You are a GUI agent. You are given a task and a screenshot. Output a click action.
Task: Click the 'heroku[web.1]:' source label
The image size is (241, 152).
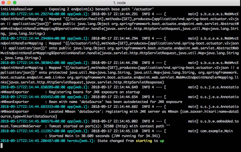click(x=81, y=141)
